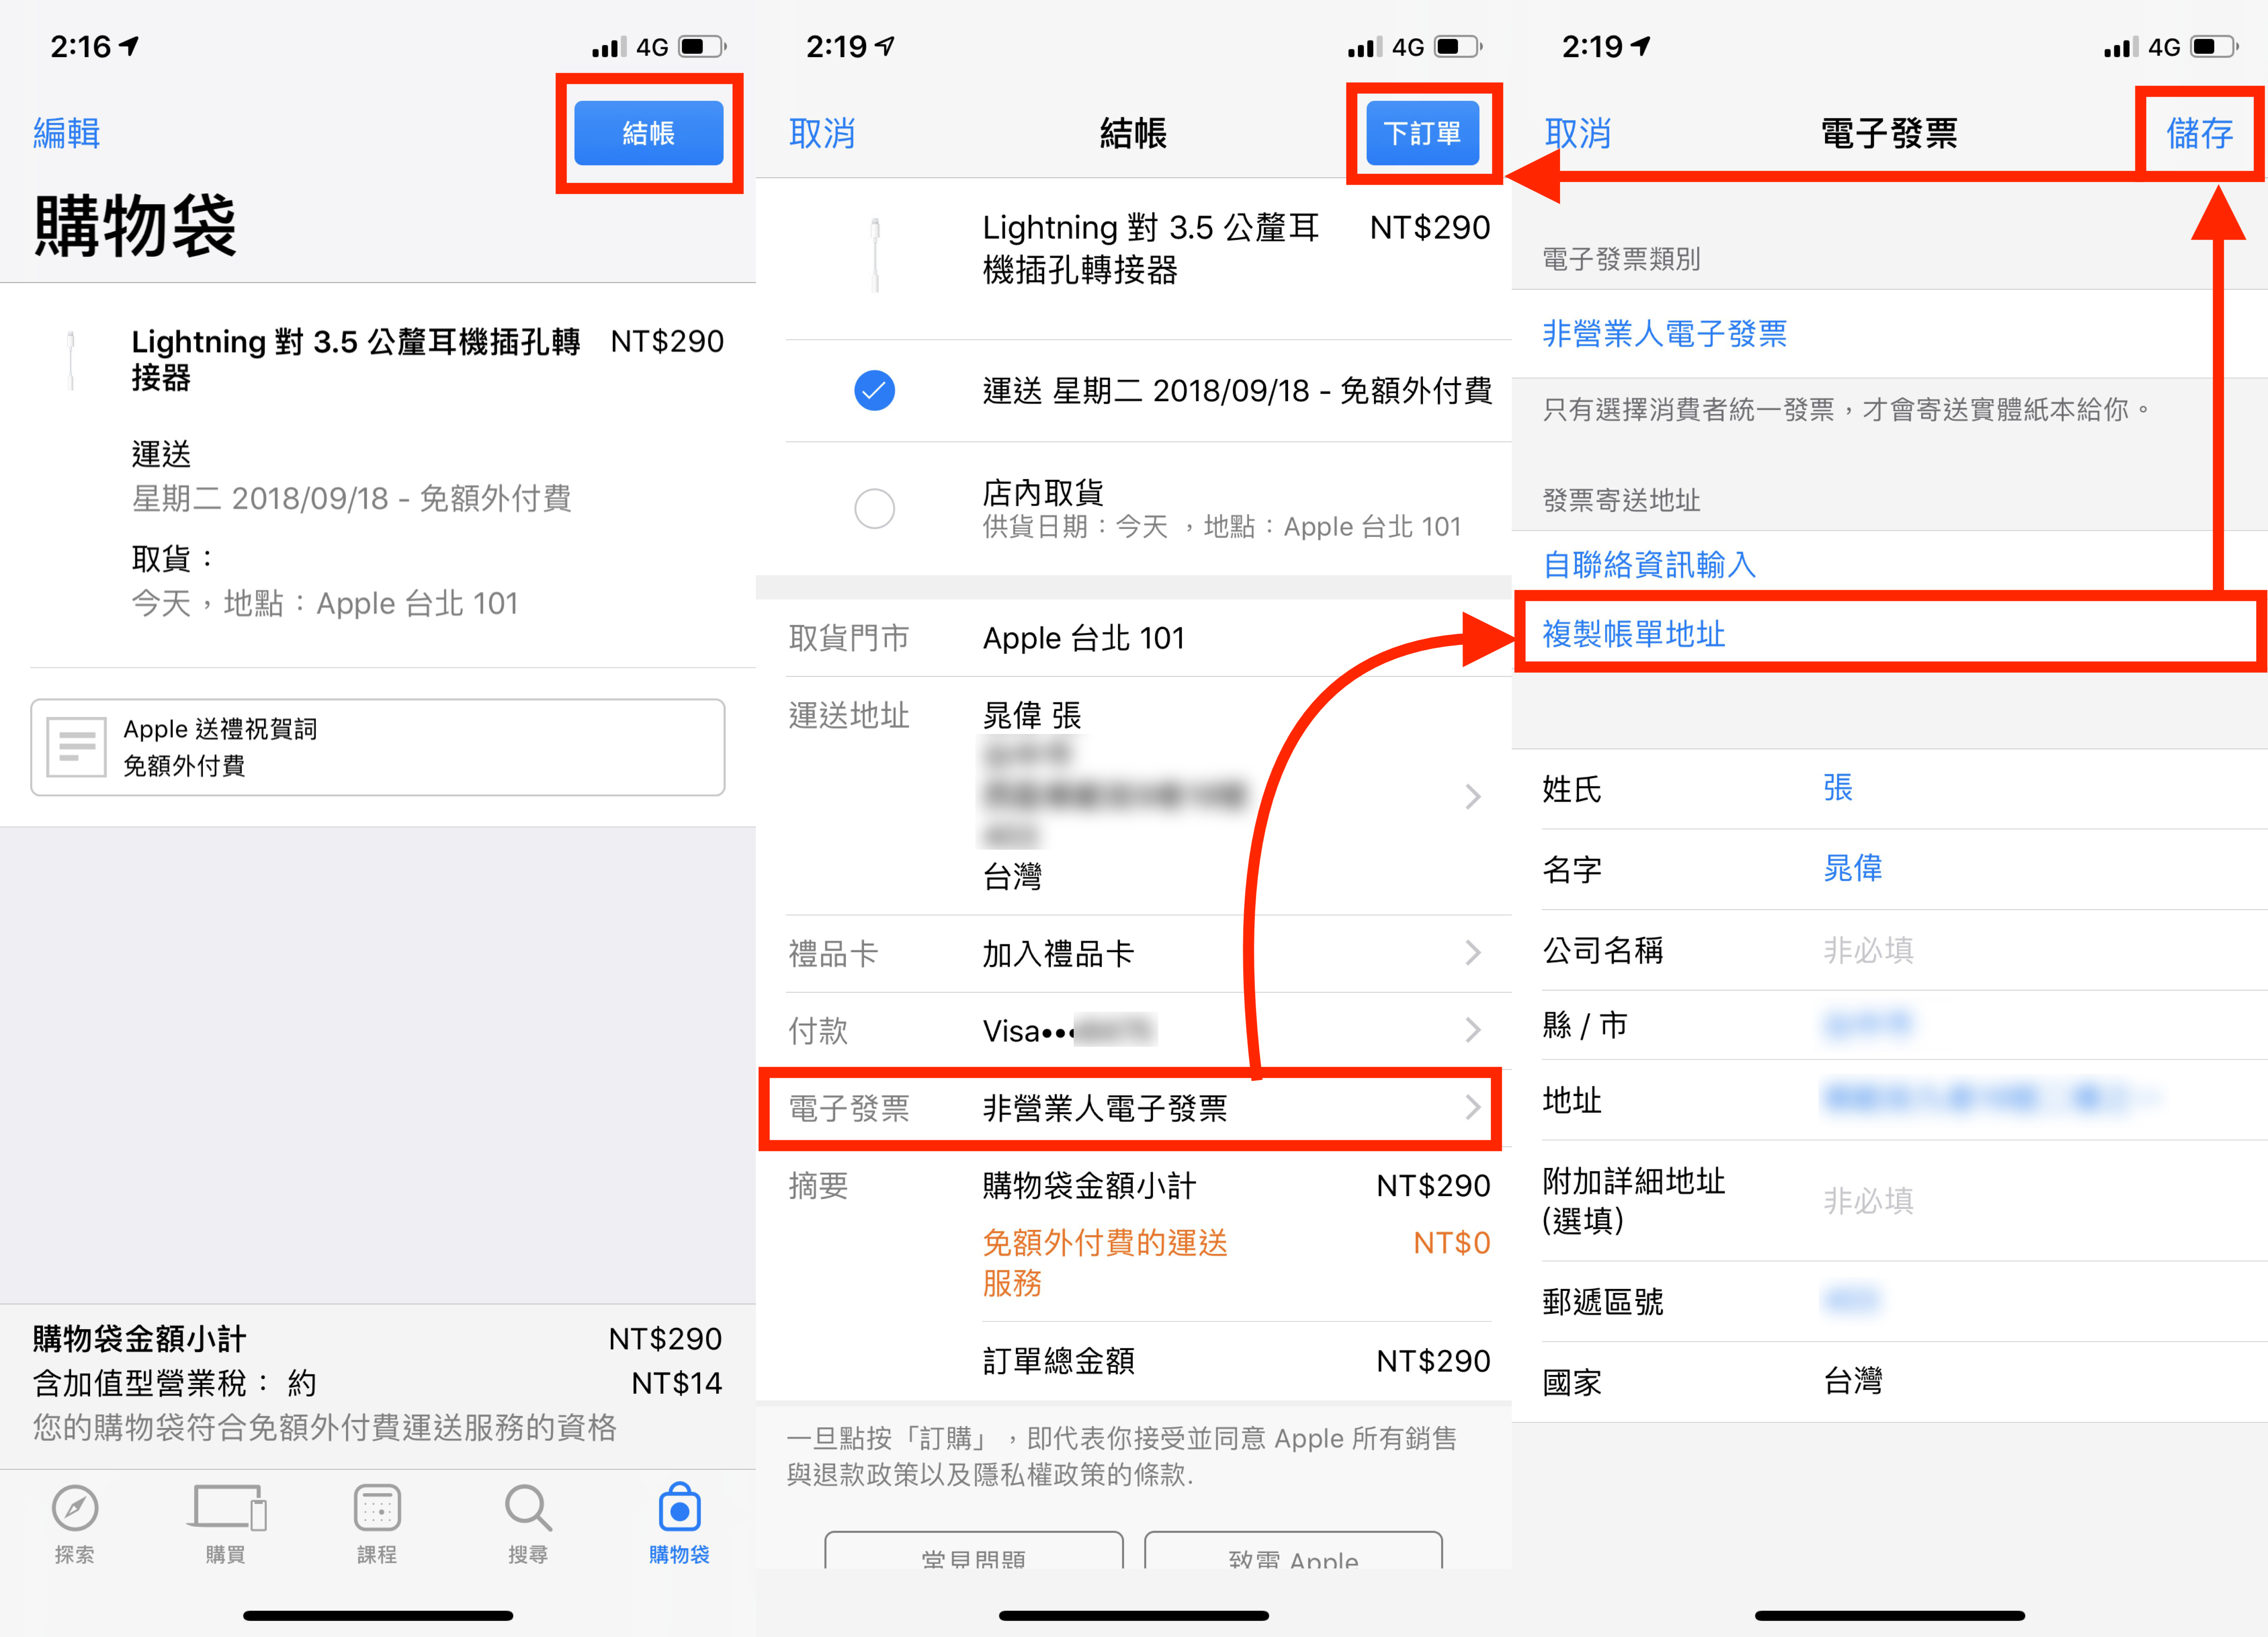Image resolution: width=2268 pixels, height=1637 pixels.
Task: Open the 運送地址 chevron
Action: point(1472,796)
